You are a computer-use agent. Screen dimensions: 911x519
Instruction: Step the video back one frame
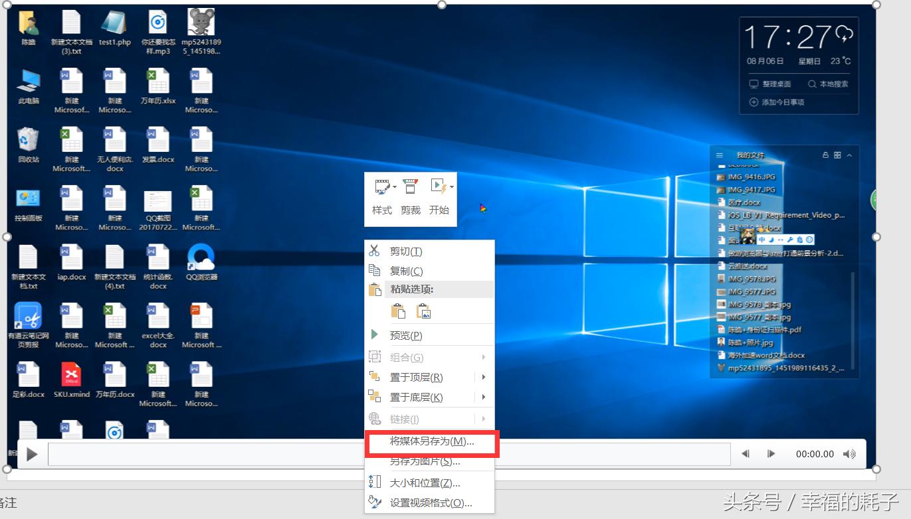(746, 454)
